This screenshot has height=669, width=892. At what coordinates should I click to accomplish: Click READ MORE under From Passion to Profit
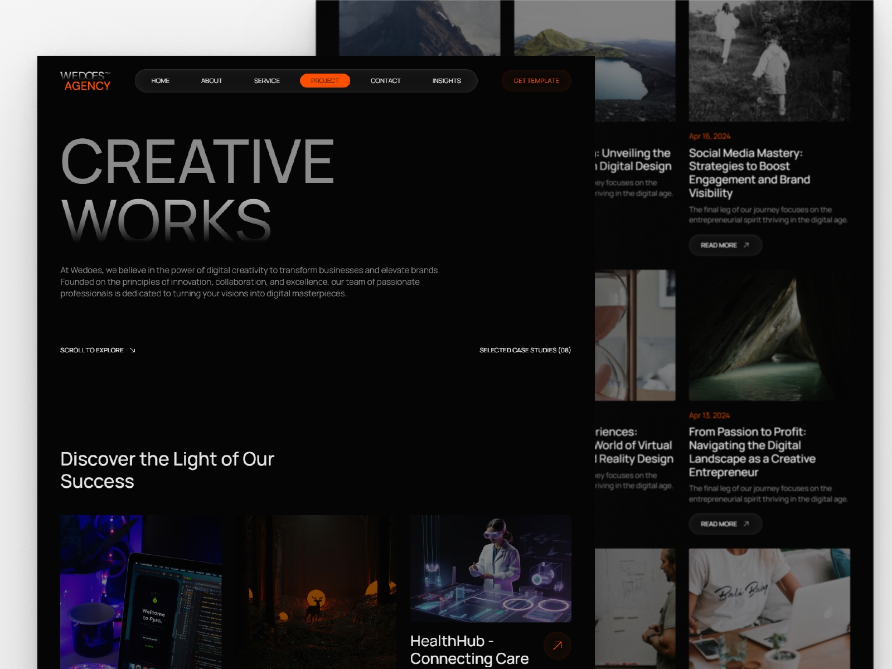point(725,524)
